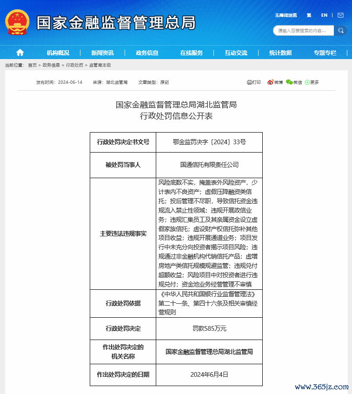Click 行政处罚依据 header cell
The height and width of the screenshot is (394, 352).
(x=123, y=303)
